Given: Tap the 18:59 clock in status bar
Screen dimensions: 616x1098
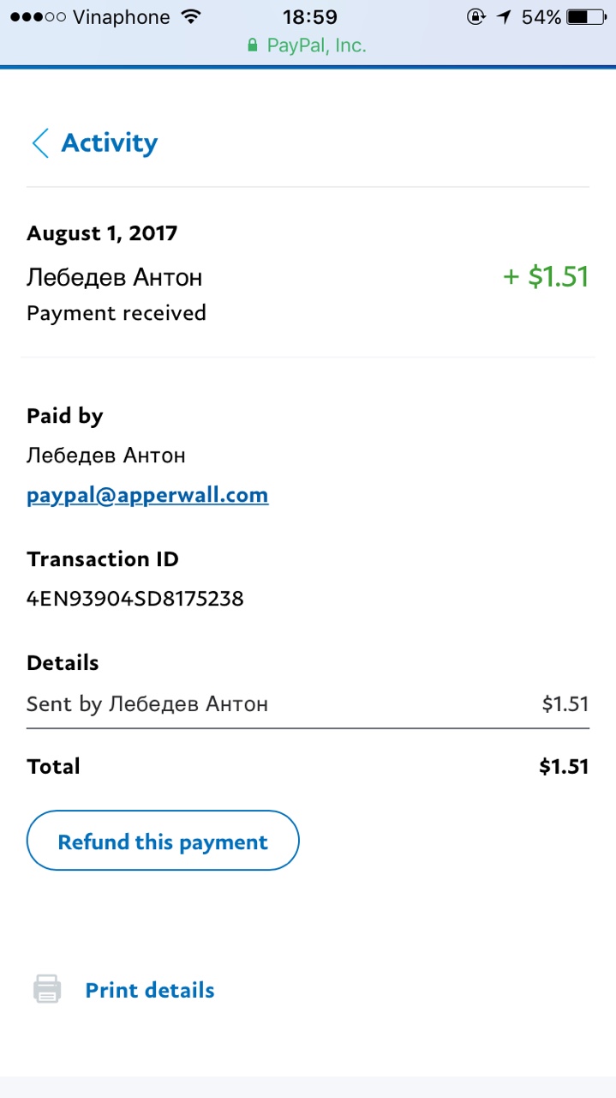Looking at the screenshot, I should pos(309,17).
